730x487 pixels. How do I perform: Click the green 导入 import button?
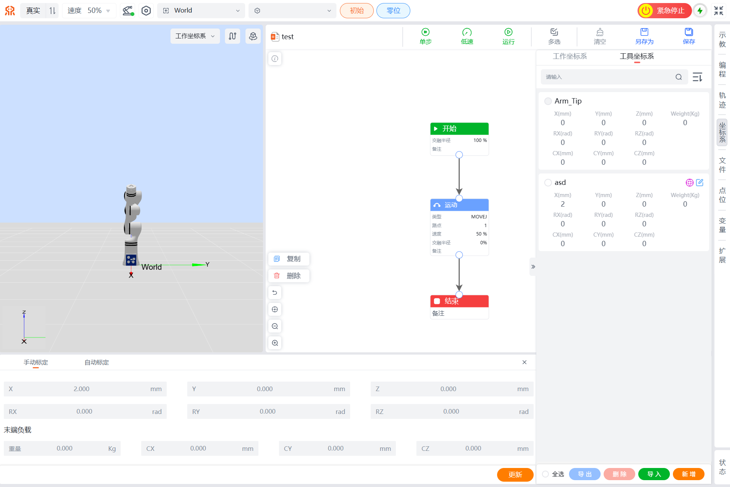(x=653, y=474)
